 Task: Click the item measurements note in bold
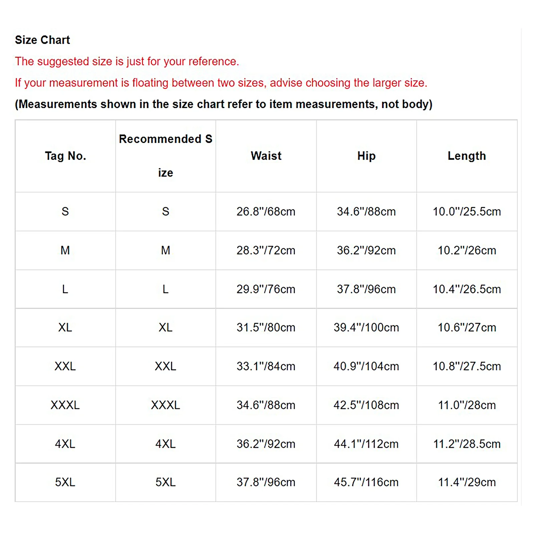coord(224,104)
